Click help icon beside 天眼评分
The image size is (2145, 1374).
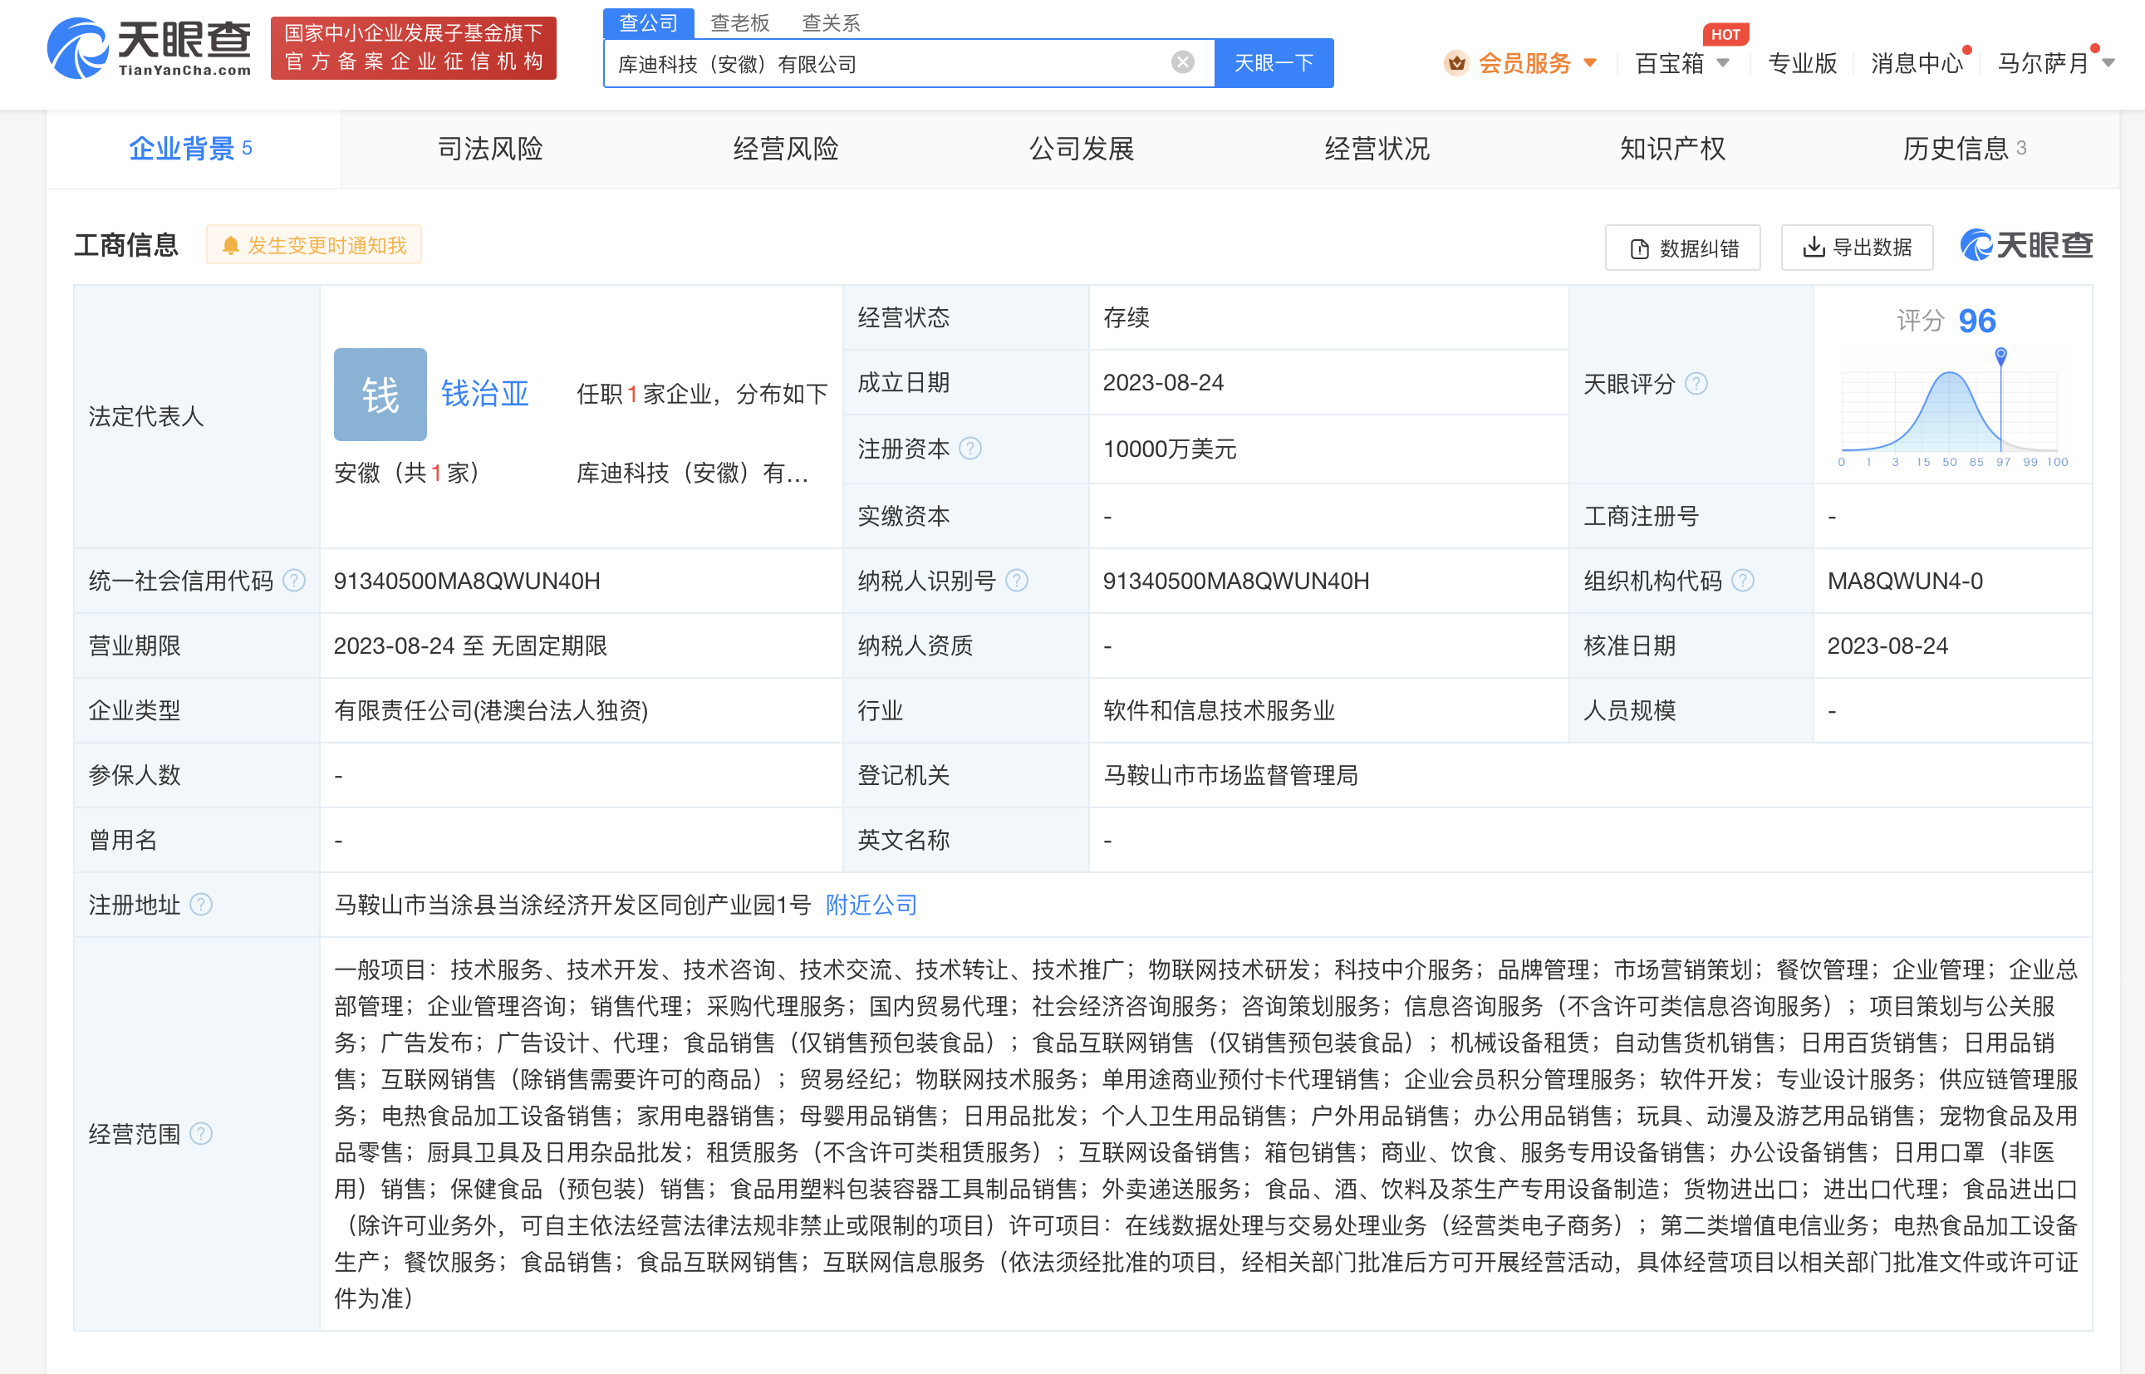(1696, 384)
